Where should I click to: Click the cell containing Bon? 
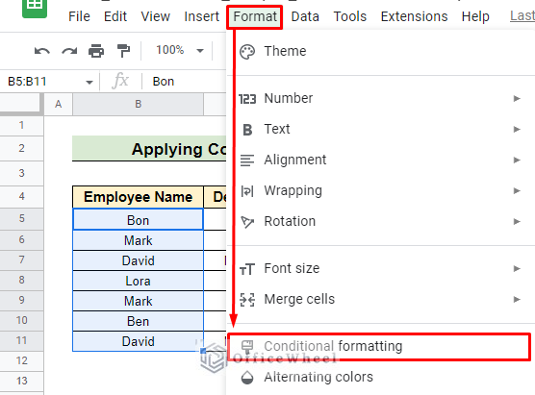point(138,220)
